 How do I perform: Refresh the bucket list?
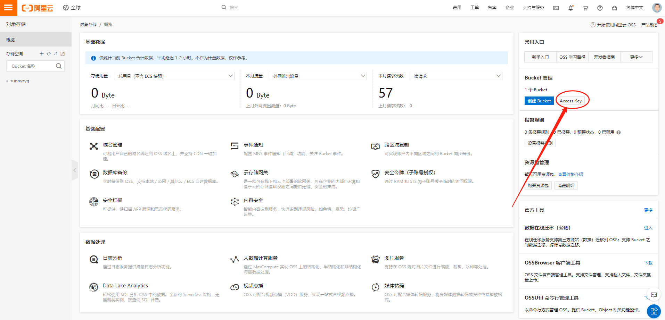tap(49, 53)
